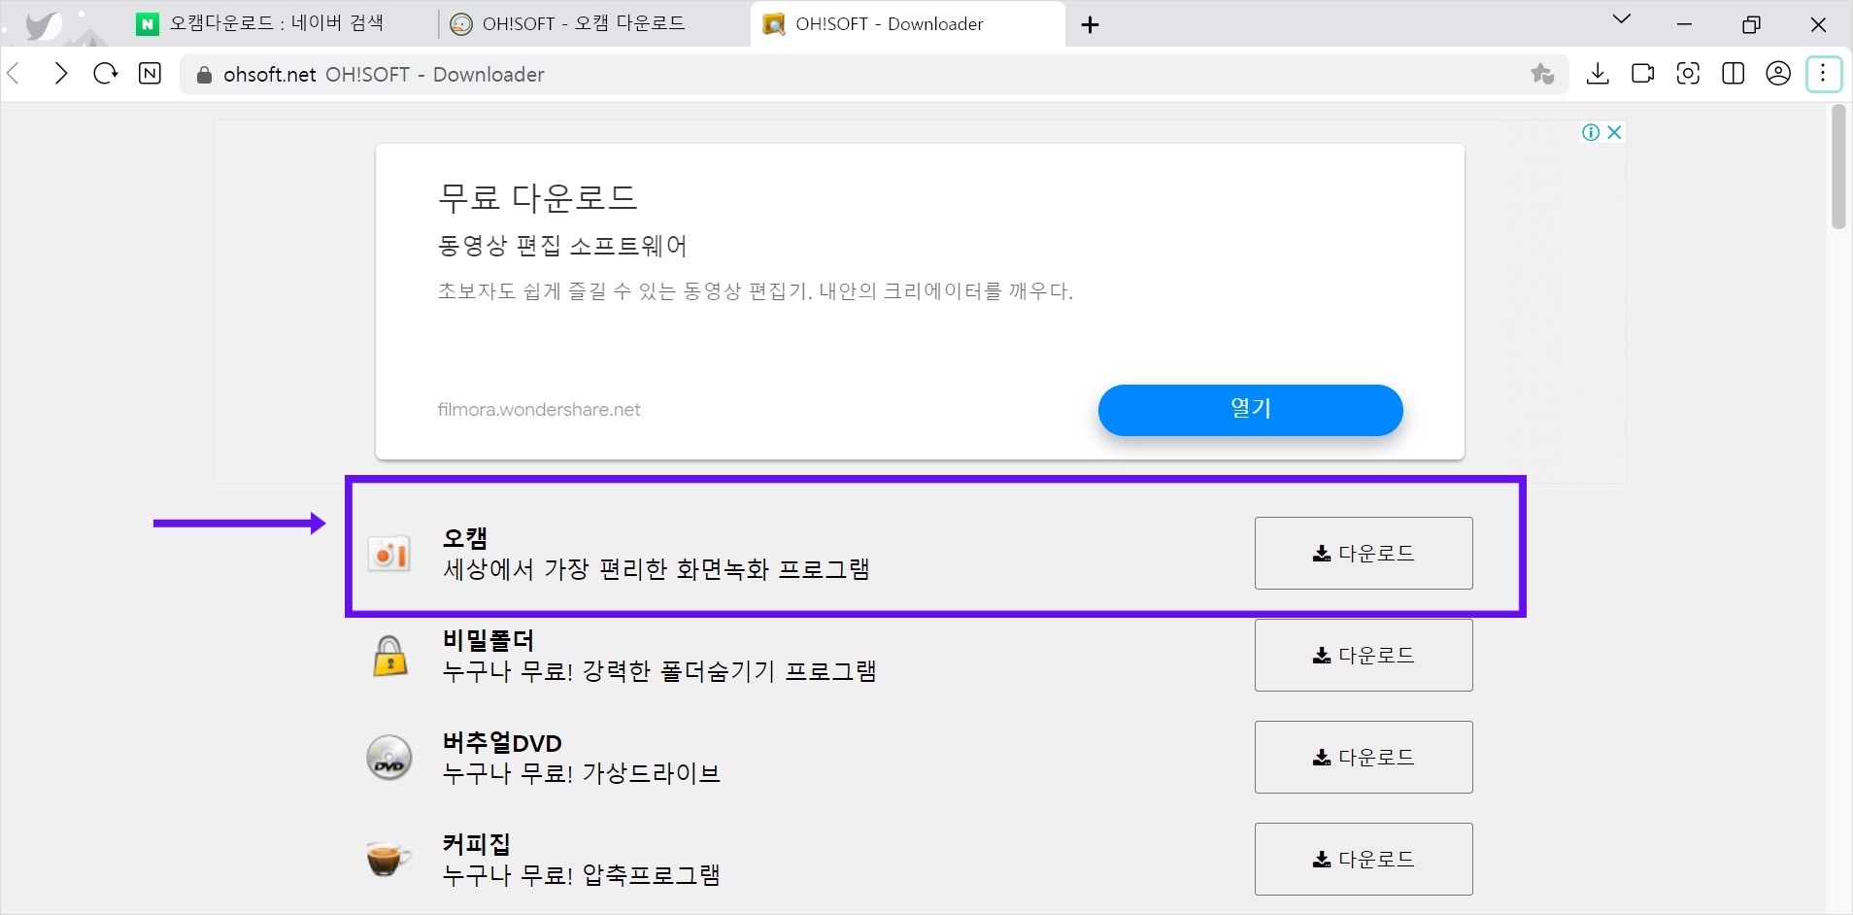Open ad info icon
Image resolution: width=1853 pixels, height=915 pixels.
[x=1591, y=132]
